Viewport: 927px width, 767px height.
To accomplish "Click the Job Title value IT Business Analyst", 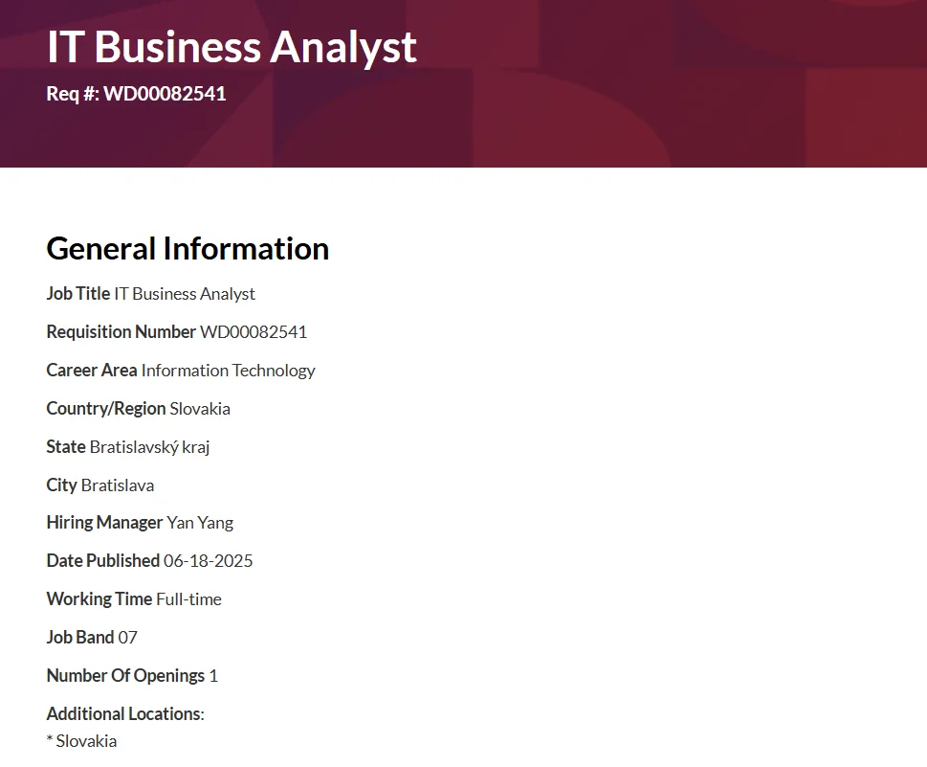I will click(185, 294).
